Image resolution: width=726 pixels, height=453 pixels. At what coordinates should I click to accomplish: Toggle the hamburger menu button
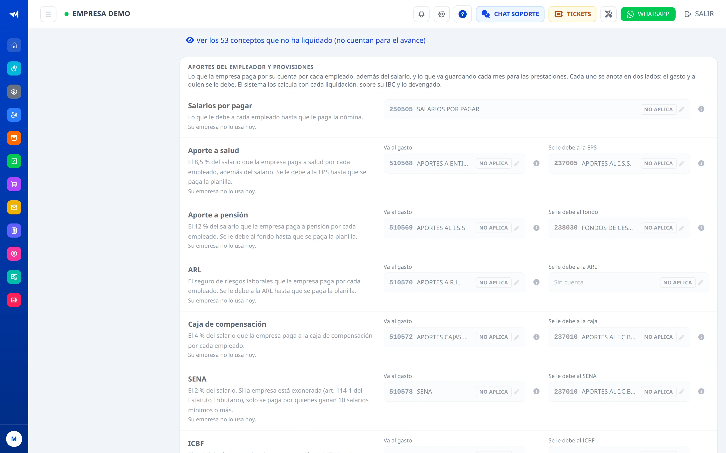48,14
